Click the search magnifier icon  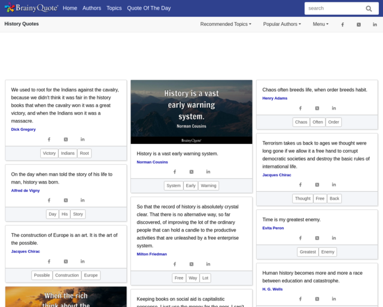pyautogui.click(x=369, y=8)
